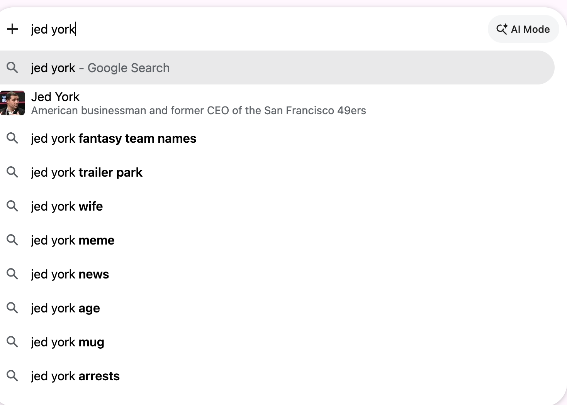
Task: Click the plus icon beside search box
Action: tap(12, 29)
